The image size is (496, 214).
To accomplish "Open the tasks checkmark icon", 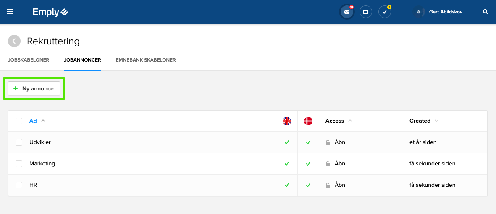I will click(x=384, y=12).
